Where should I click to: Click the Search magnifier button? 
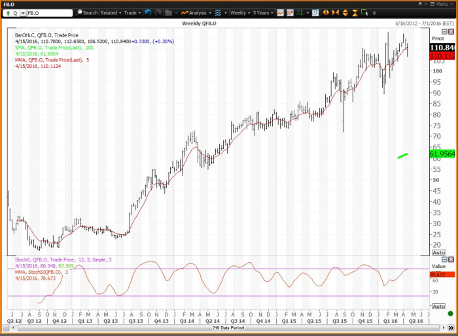tap(86, 12)
